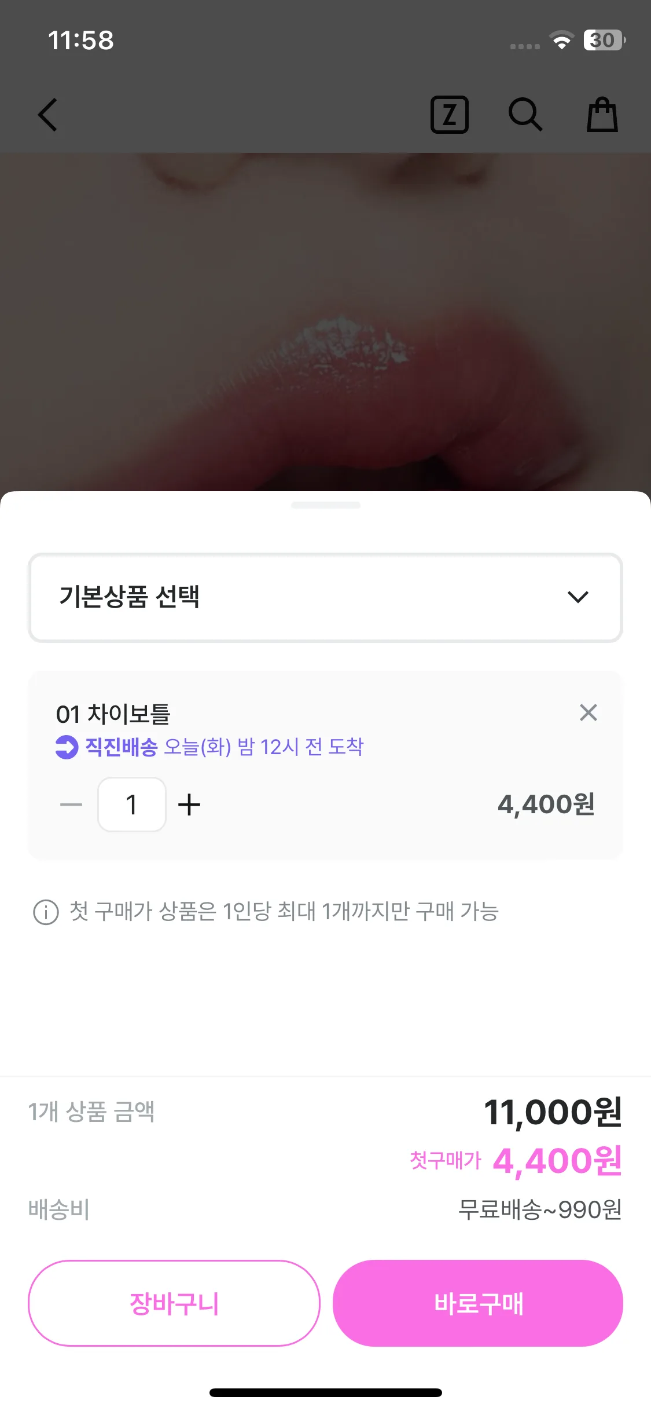
Task: Decrease quantity with the minus button
Action: click(x=71, y=805)
